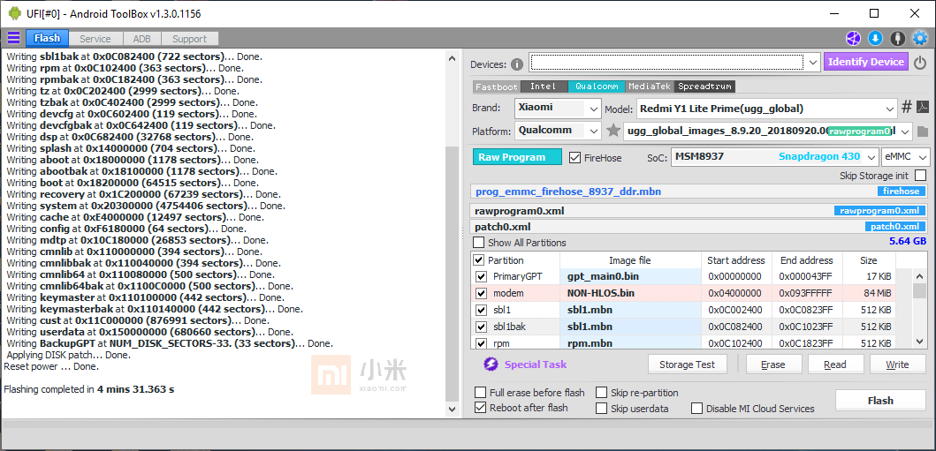Enable Skip re-partition checkbox
The image size is (936, 451).
click(601, 393)
